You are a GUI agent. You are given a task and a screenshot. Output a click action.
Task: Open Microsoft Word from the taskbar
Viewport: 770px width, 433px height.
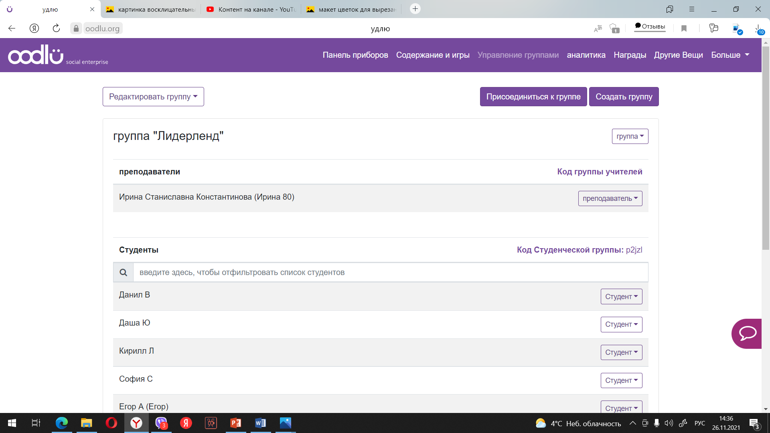(260, 423)
